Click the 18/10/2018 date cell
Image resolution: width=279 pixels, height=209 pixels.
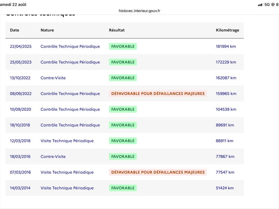(20, 125)
